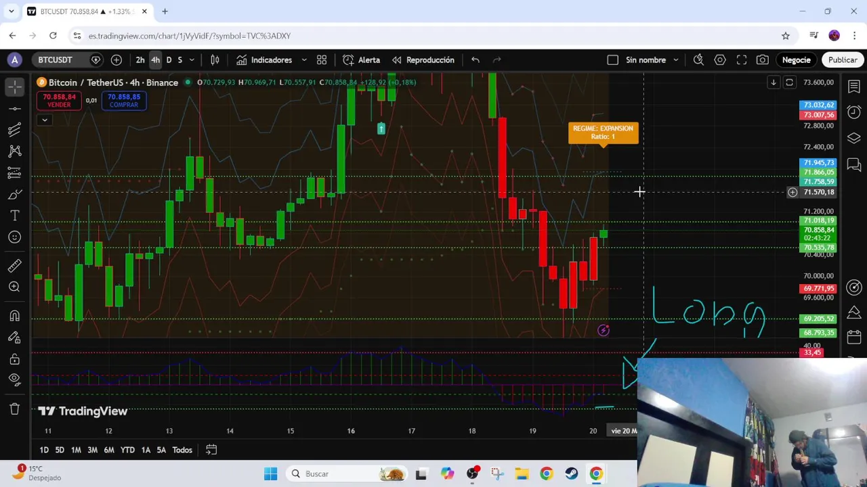Click the blue COMPRAR buy button
867x487 pixels.
(x=124, y=101)
